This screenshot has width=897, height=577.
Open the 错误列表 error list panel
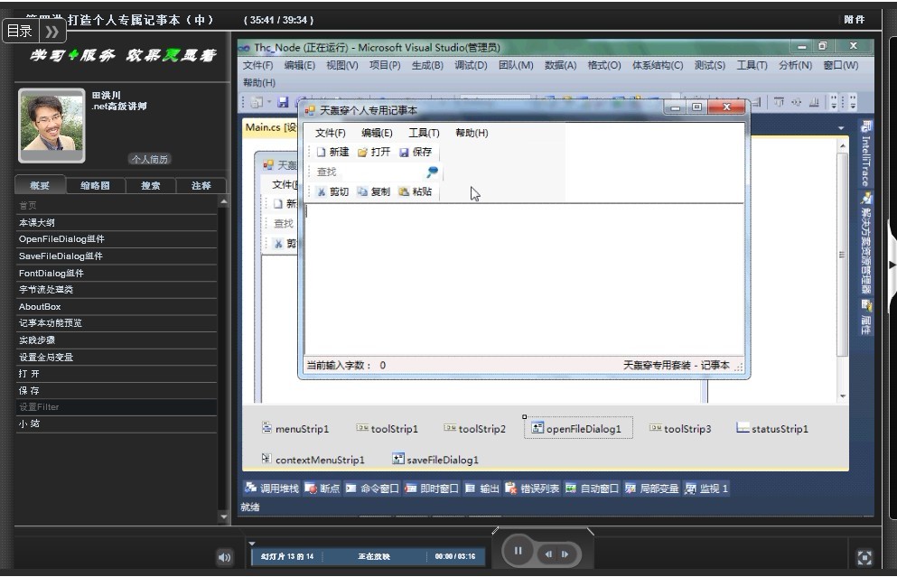pyautogui.click(x=532, y=489)
